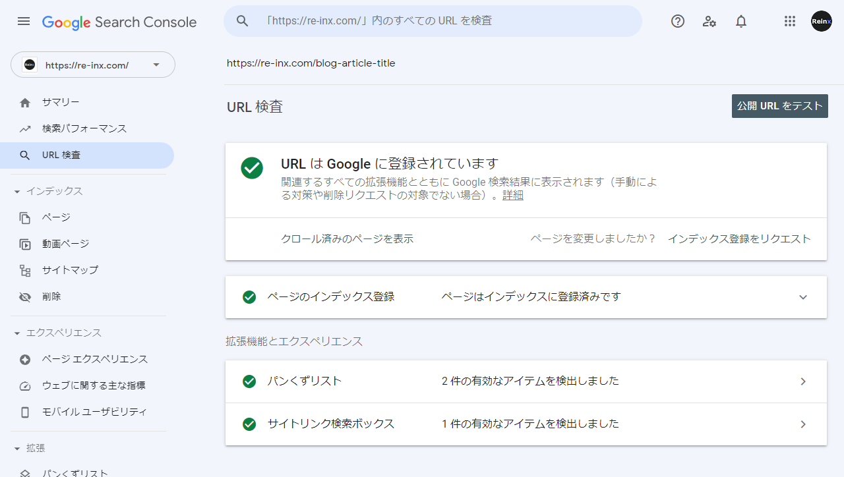Open the 詳細 link
This screenshot has height=477, width=844.
(x=513, y=196)
